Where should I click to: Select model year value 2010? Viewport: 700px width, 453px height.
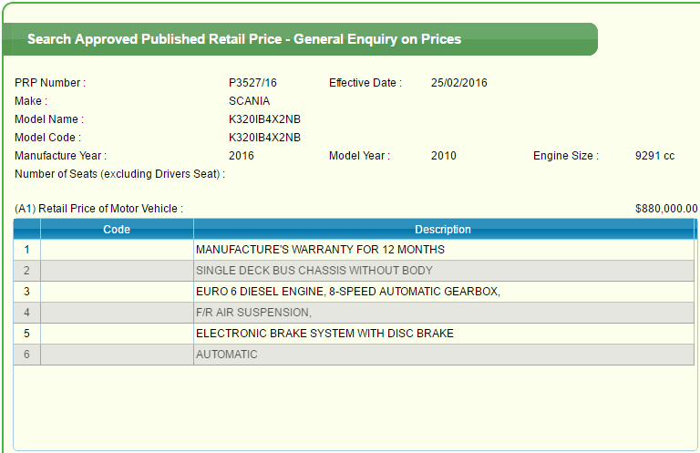(443, 156)
